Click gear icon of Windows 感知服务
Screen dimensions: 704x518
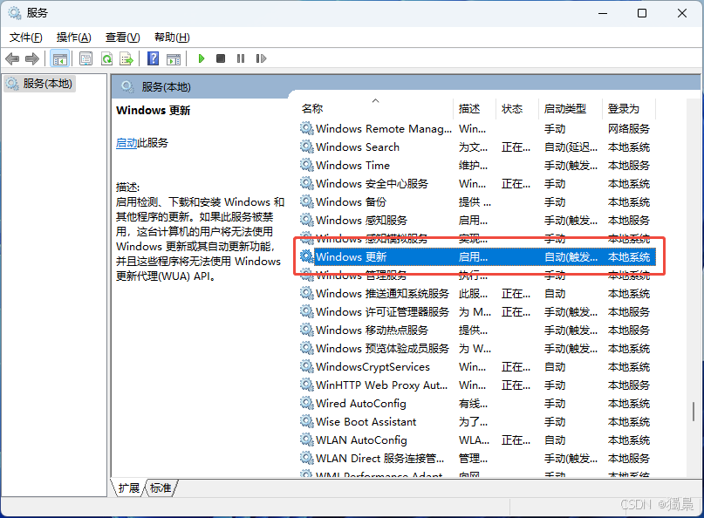click(x=307, y=220)
